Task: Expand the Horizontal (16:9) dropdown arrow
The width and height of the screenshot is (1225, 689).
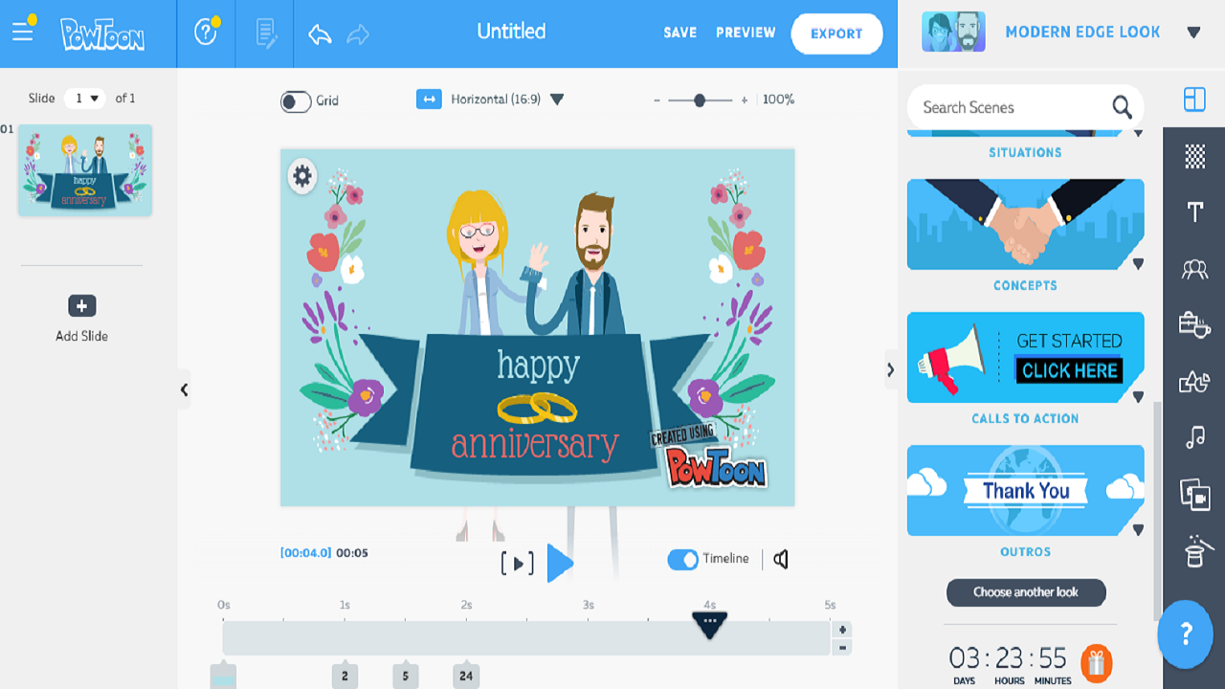Action: (x=557, y=100)
